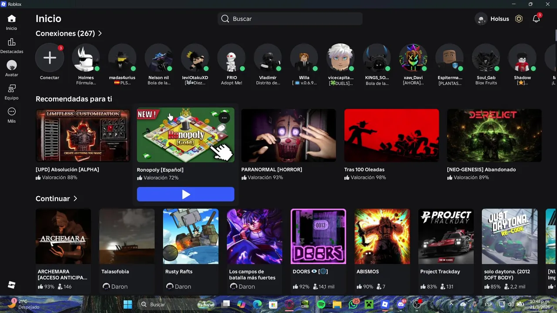Open friend vicecapita avatar

pos(341,58)
